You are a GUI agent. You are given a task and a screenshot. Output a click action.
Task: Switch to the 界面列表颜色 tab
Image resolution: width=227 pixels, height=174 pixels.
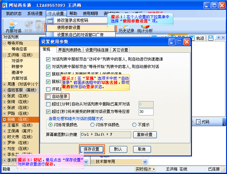[69, 50]
